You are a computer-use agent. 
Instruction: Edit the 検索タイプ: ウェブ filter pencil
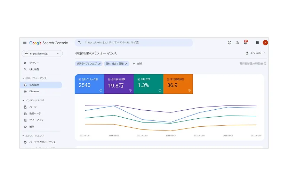[100, 64]
